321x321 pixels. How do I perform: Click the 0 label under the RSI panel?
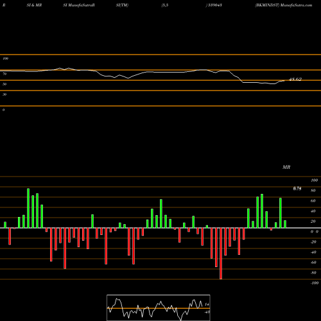[3, 110]
